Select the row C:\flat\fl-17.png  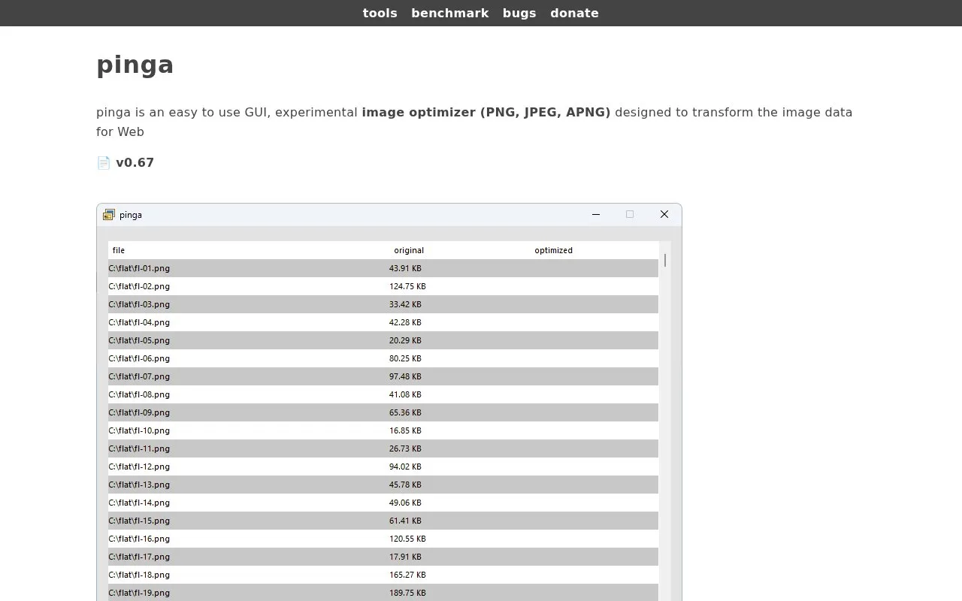coord(383,557)
